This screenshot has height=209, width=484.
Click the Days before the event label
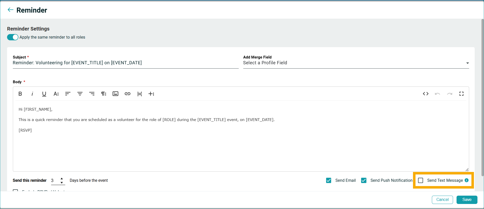[89, 181]
